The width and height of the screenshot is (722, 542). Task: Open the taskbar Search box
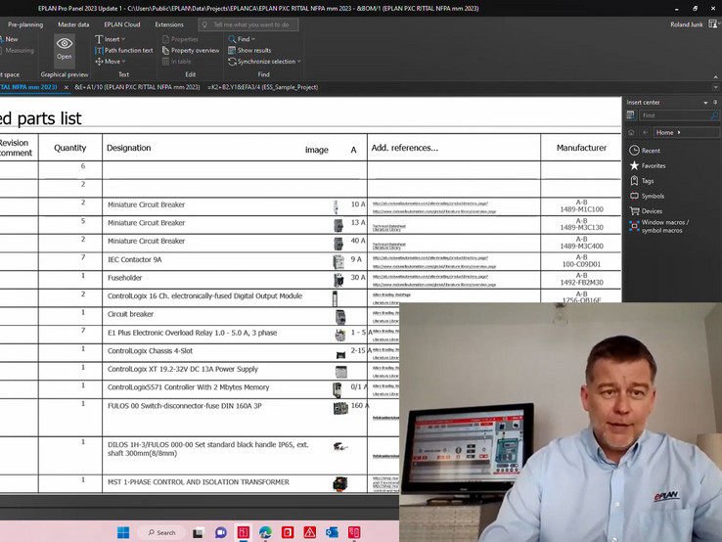(x=161, y=533)
